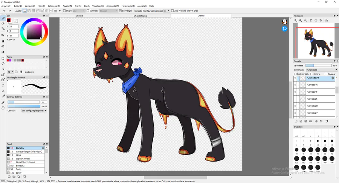Select the Camada28 layer
The height and width of the screenshot is (183, 339).
314,106
